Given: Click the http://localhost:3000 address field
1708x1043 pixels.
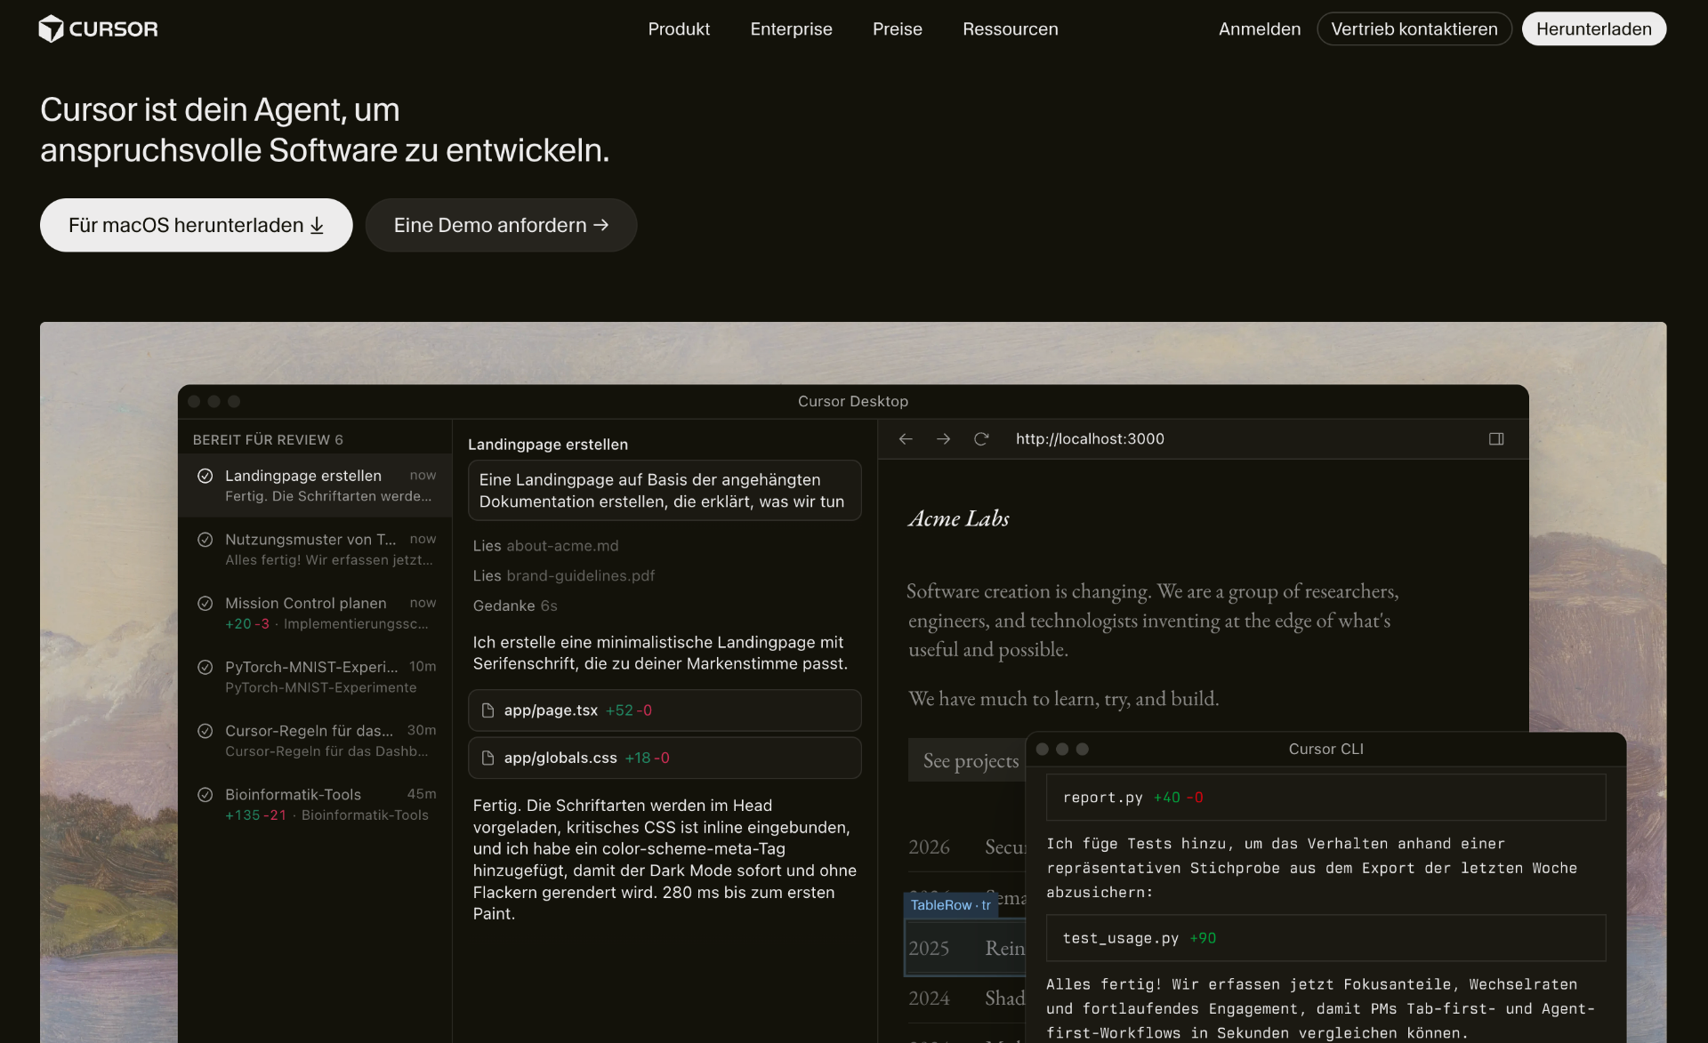Looking at the screenshot, I should tap(1090, 438).
